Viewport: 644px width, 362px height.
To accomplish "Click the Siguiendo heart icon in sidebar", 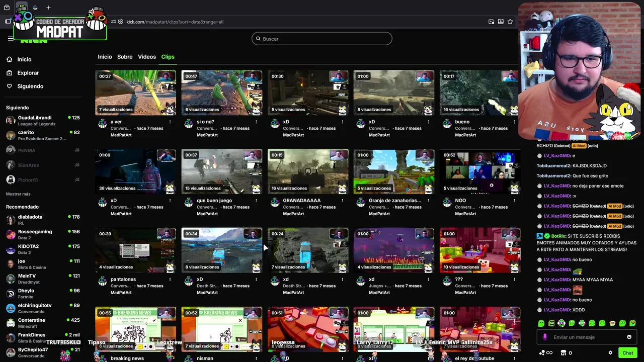I will pyautogui.click(x=10, y=86).
